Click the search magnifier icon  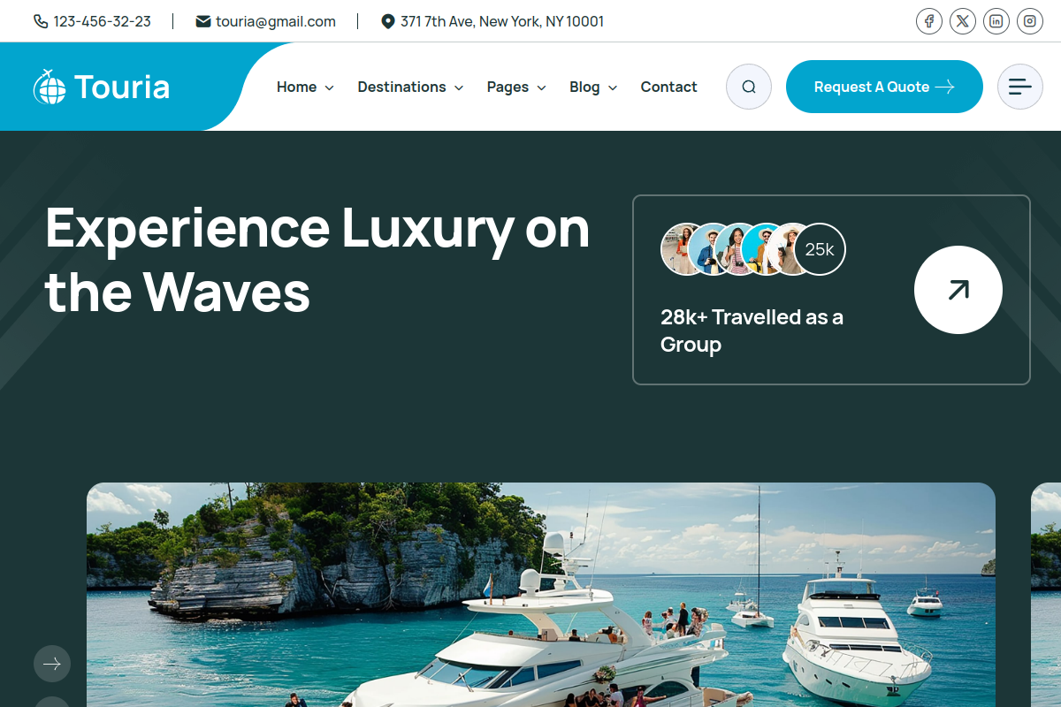[x=749, y=87]
